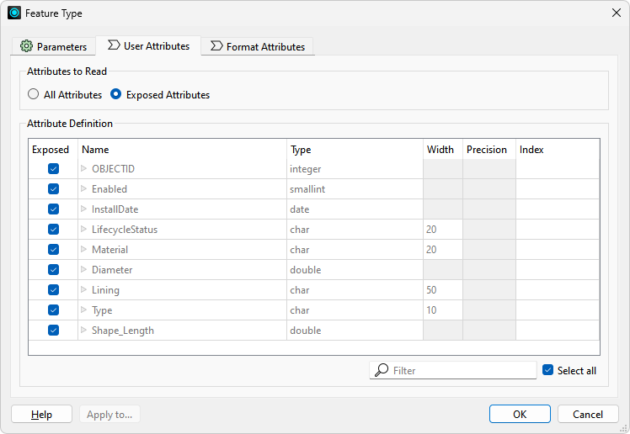Image resolution: width=630 pixels, height=434 pixels.
Task: Click the Parameters gear icon
Action: point(26,46)
